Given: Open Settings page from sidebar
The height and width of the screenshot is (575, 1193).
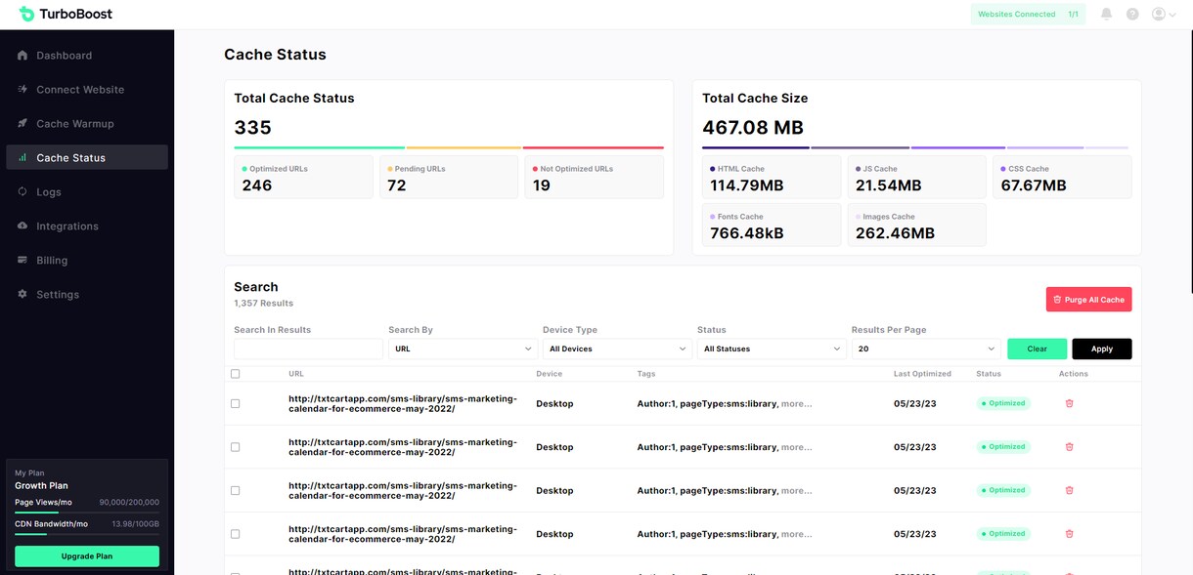Looking at the screenshot, I should tap(87, 295).
